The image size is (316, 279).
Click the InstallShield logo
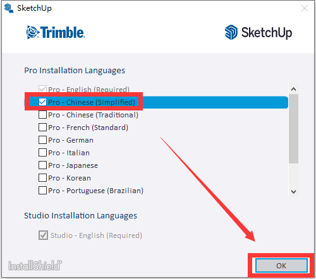click(x=35, y=266)
